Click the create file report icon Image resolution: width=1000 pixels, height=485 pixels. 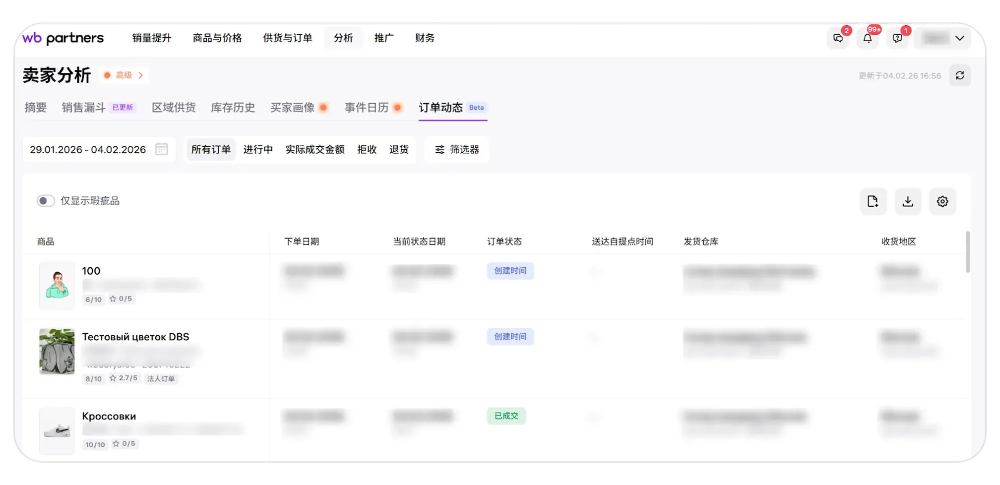click(873, 201)
